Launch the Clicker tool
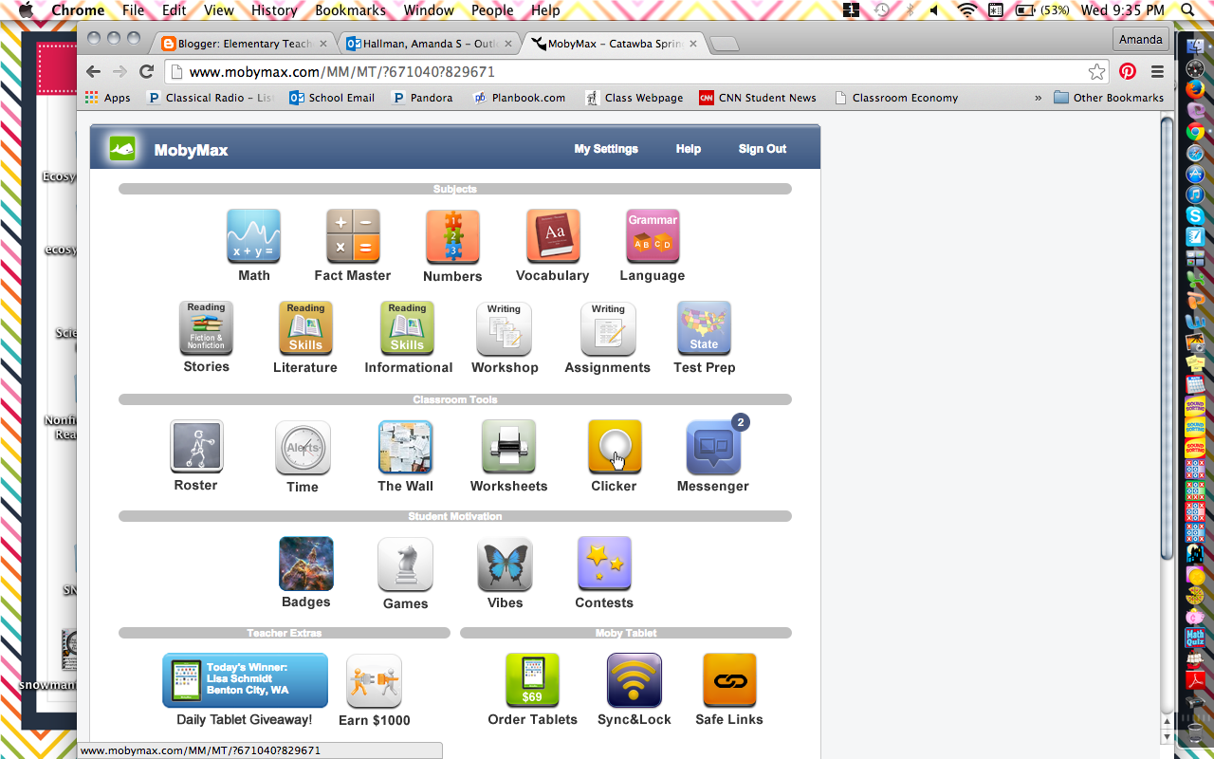This screenshot has width=1214, height=759. 614,446
